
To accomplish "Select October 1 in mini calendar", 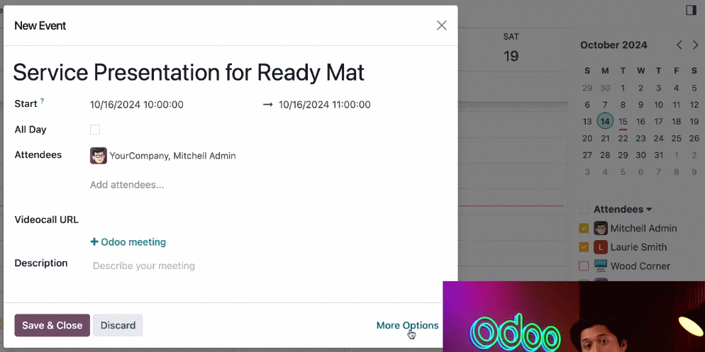I will 623,88.
